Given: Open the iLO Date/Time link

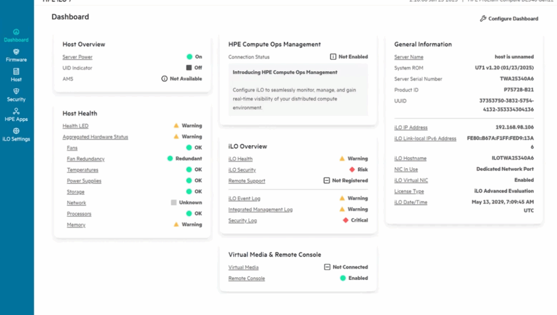Looking at the screenshot, I should tap(411, 202).
